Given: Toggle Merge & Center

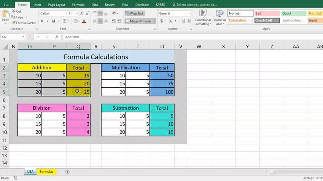Looking at the screenshot, I should point(138,21).
